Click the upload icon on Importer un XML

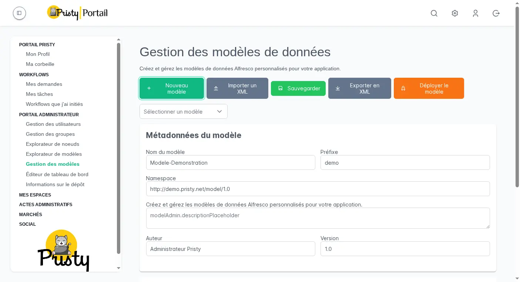(216, 88)
